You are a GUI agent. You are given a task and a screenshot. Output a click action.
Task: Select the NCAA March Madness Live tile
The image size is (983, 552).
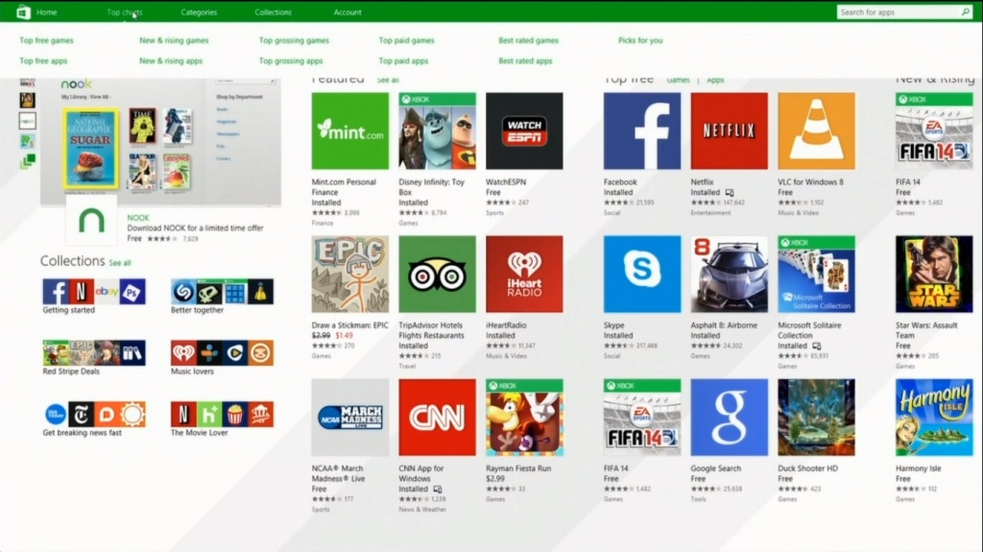click(x=349, y=418)
